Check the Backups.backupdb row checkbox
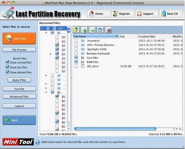Screen dimensions: 185x149 pyautogui.click(x=76, y=53)
